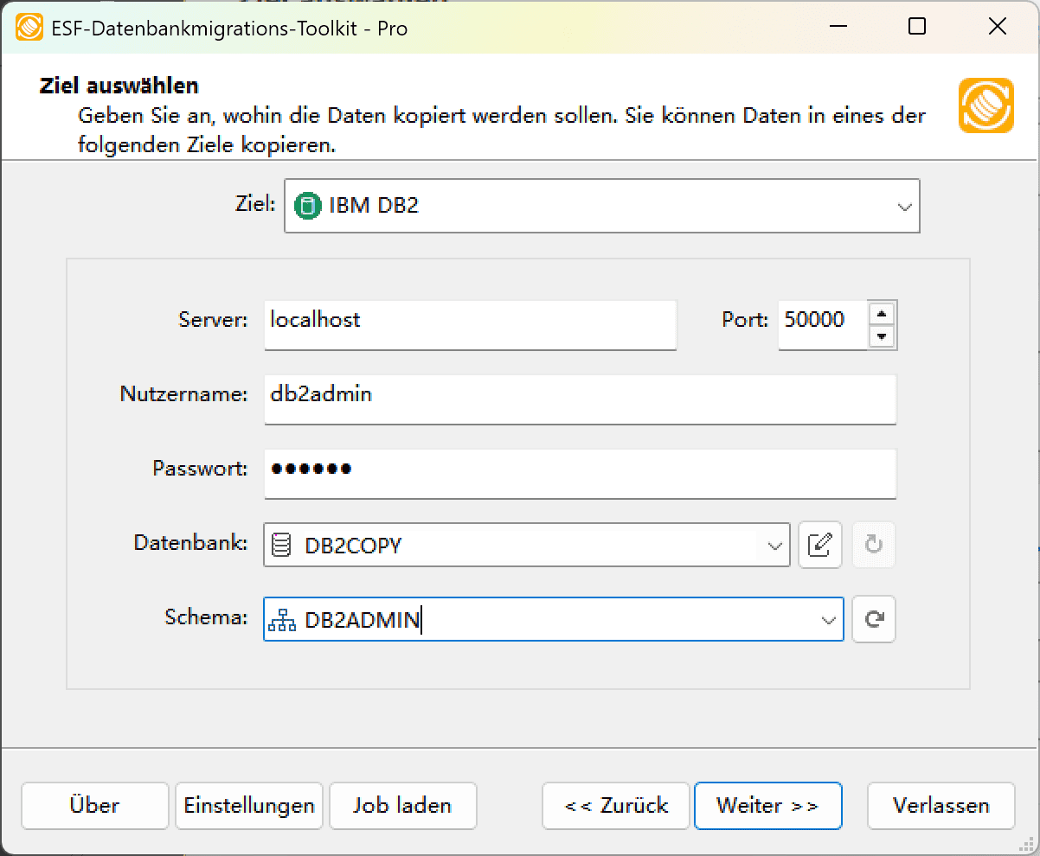Click the Über button
The height and width of the screenshot is (856, 1040).
click(94, 805)
